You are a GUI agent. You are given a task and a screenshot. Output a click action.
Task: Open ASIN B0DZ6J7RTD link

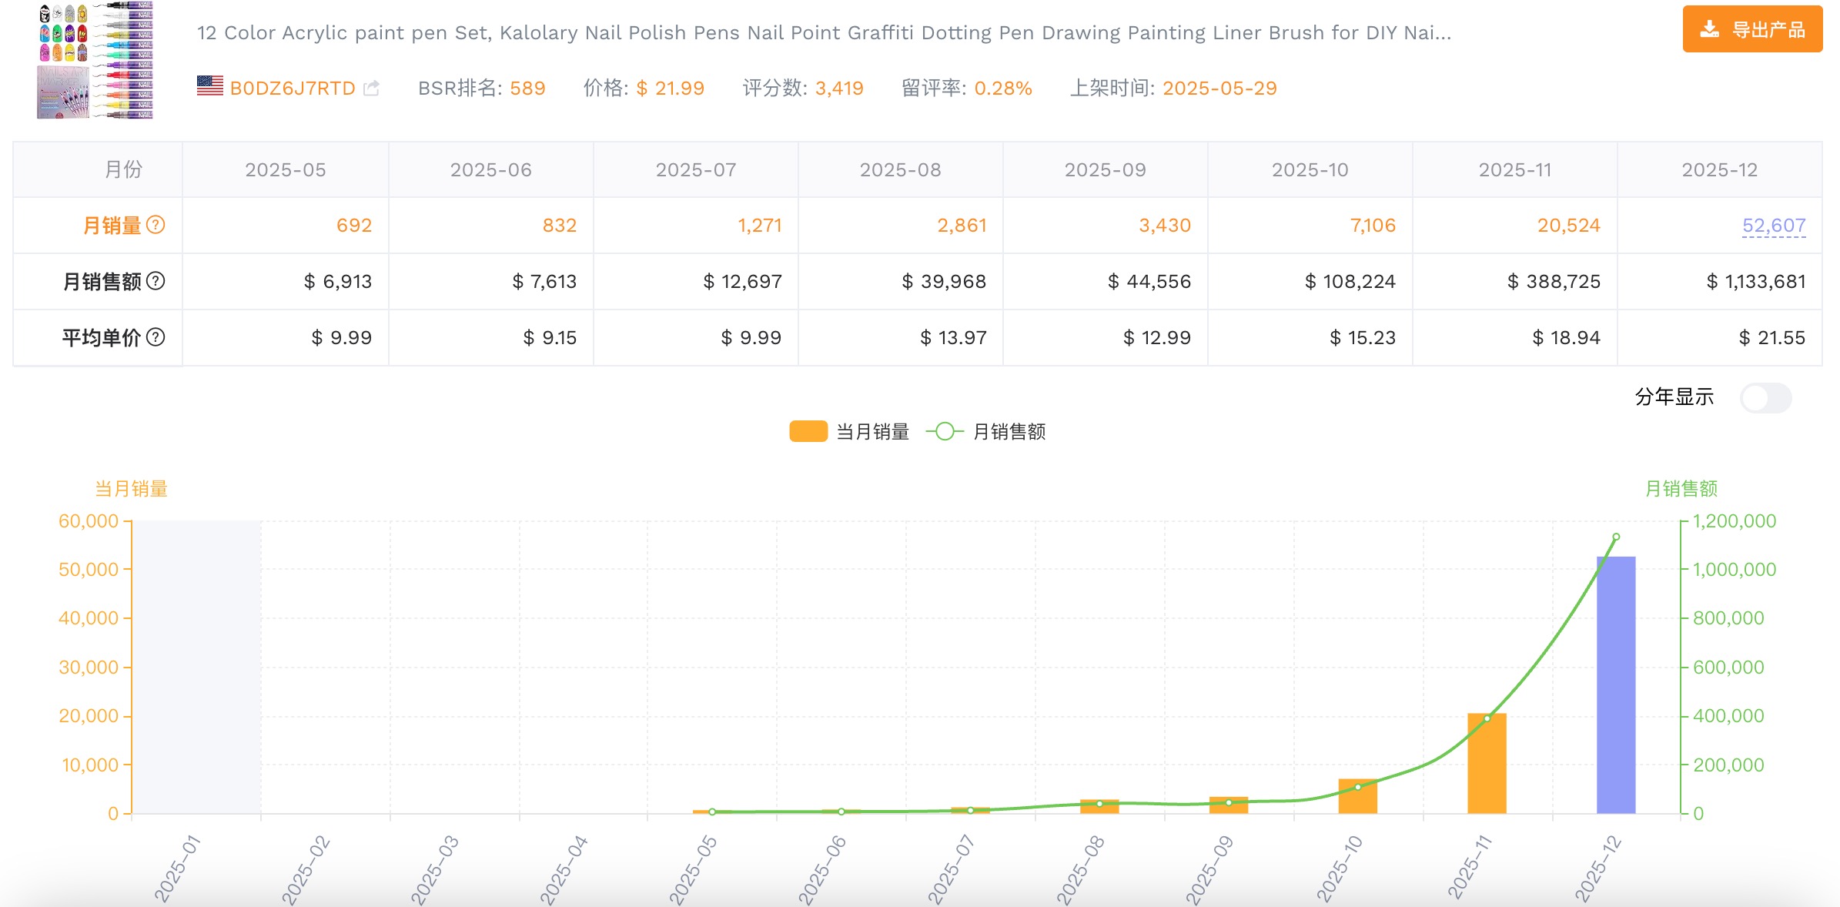click(x=293, y=89)
